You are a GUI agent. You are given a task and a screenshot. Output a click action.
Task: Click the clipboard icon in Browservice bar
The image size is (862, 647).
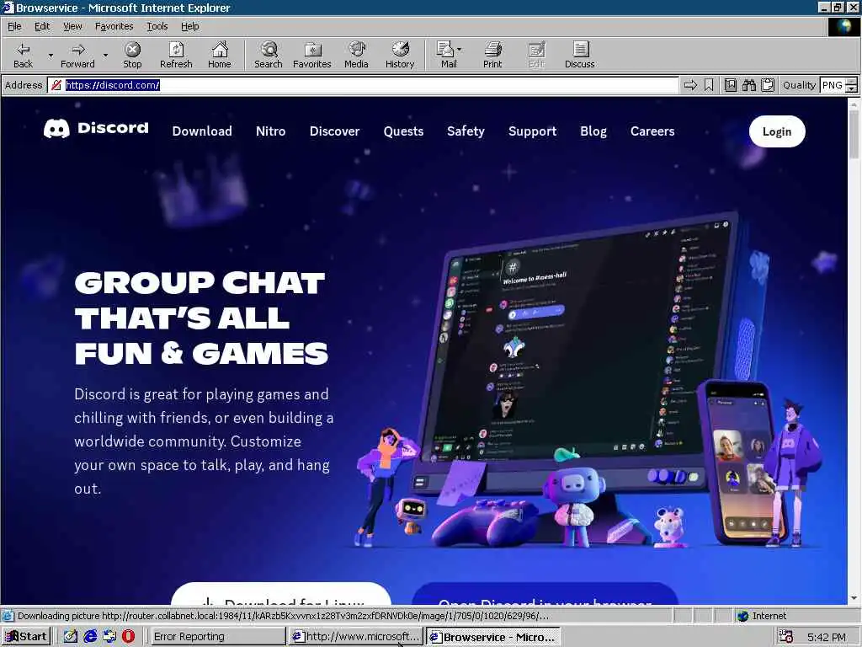click(768, 85)
